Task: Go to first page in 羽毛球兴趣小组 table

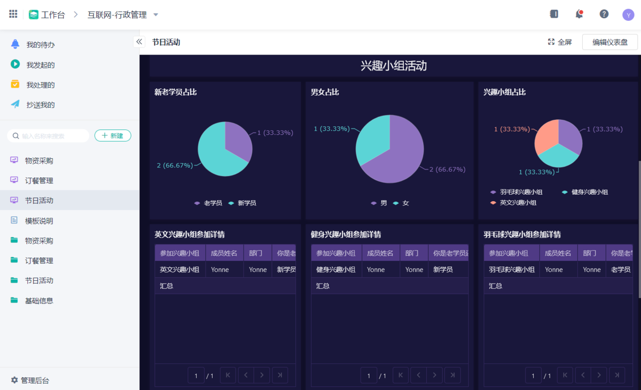Action: pyautogui.click(x=565, y=376)
